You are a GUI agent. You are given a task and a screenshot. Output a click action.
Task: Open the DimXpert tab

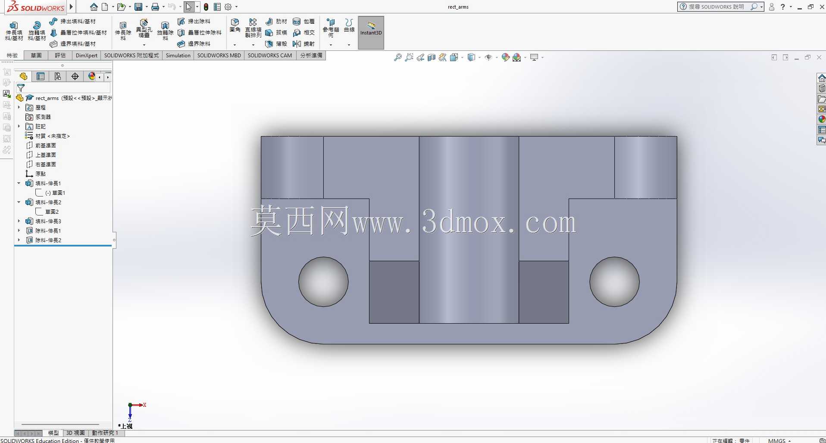[87, 56]
